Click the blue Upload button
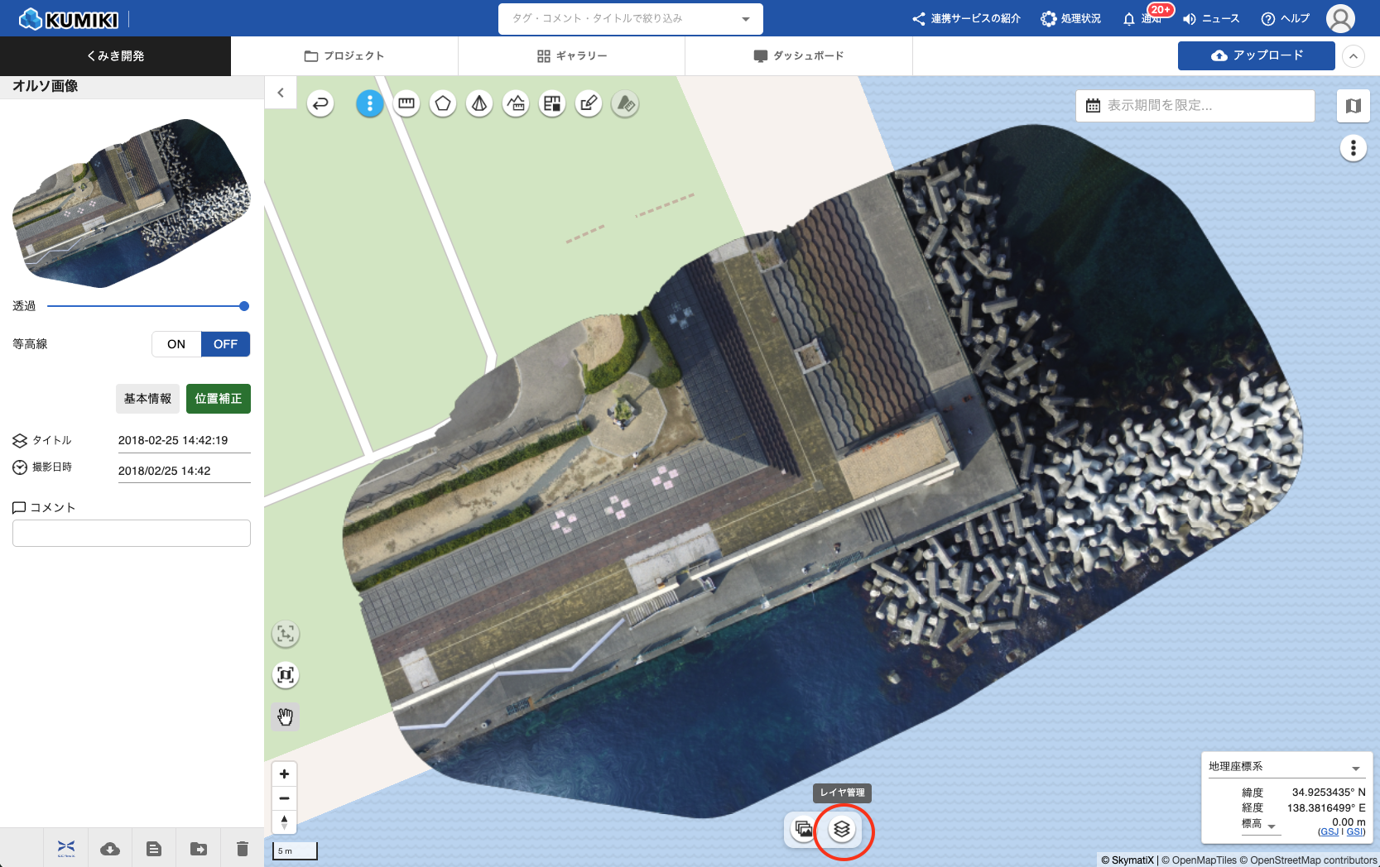Screen dimensions: 1380x867 click(1256, 55)
